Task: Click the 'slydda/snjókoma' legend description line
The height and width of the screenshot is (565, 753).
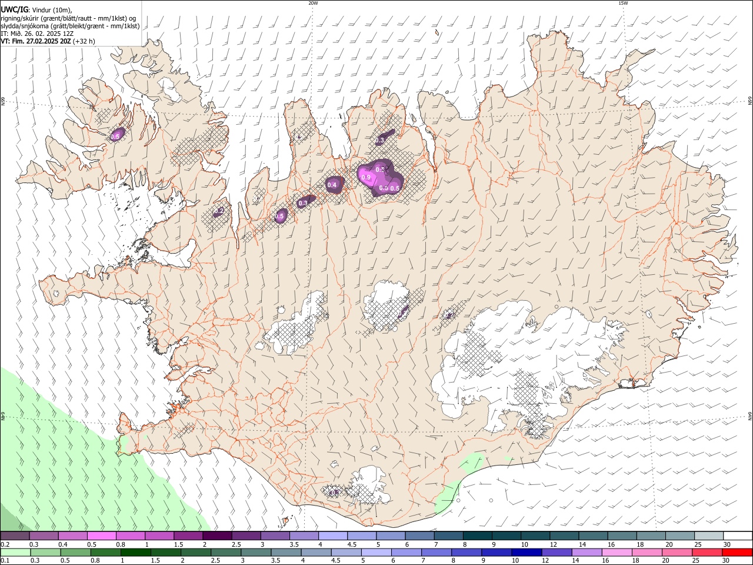Action: pyautogui.click(x=70, y=26)
